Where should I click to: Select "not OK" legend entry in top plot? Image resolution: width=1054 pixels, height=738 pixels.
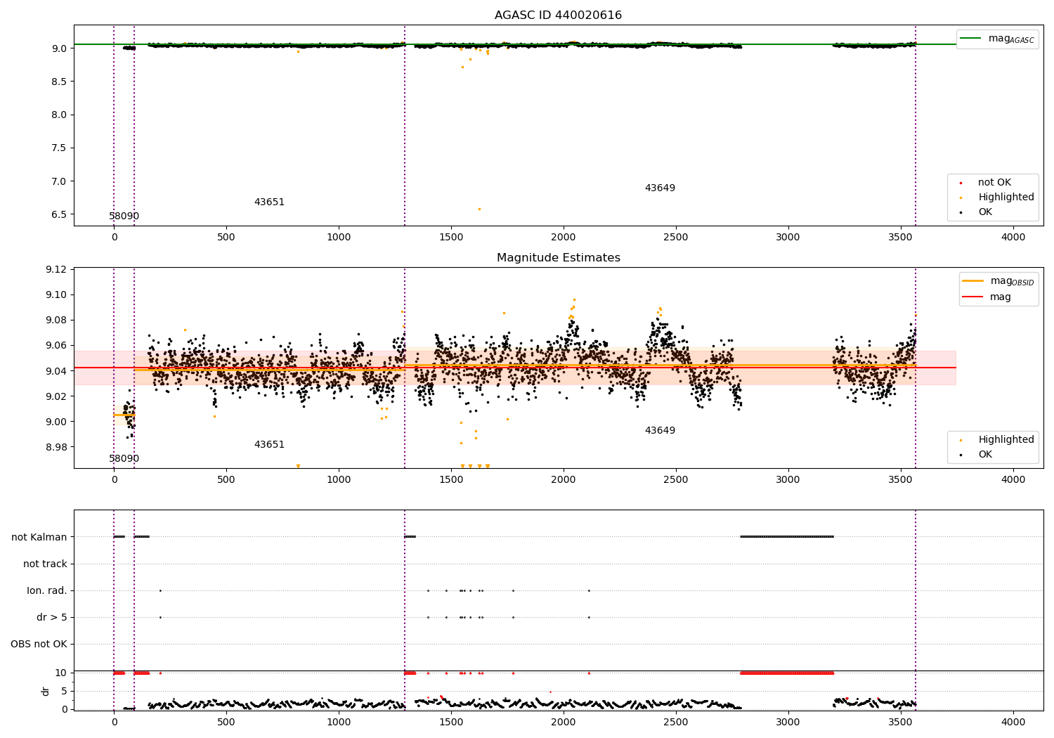(x=994, y=182)
